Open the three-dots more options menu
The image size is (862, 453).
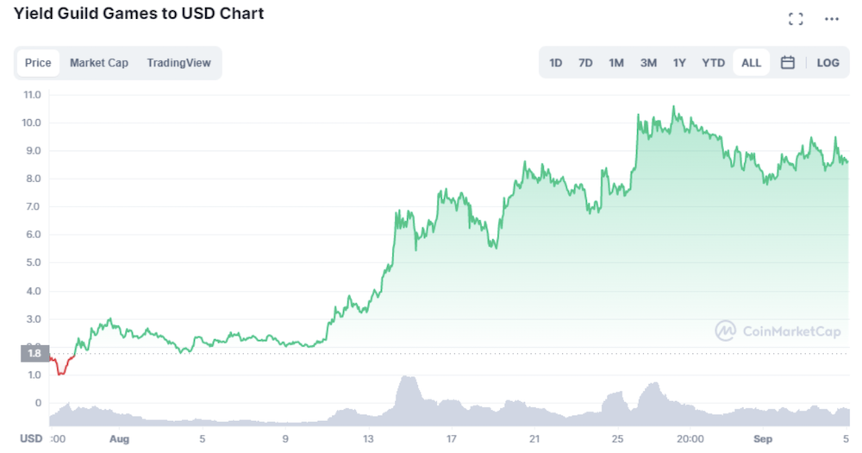[831, 19]
